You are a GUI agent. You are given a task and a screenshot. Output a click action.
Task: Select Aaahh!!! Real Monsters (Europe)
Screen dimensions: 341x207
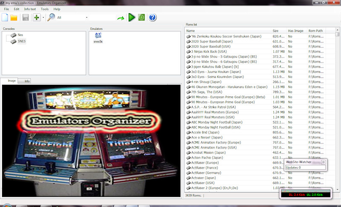215,112
